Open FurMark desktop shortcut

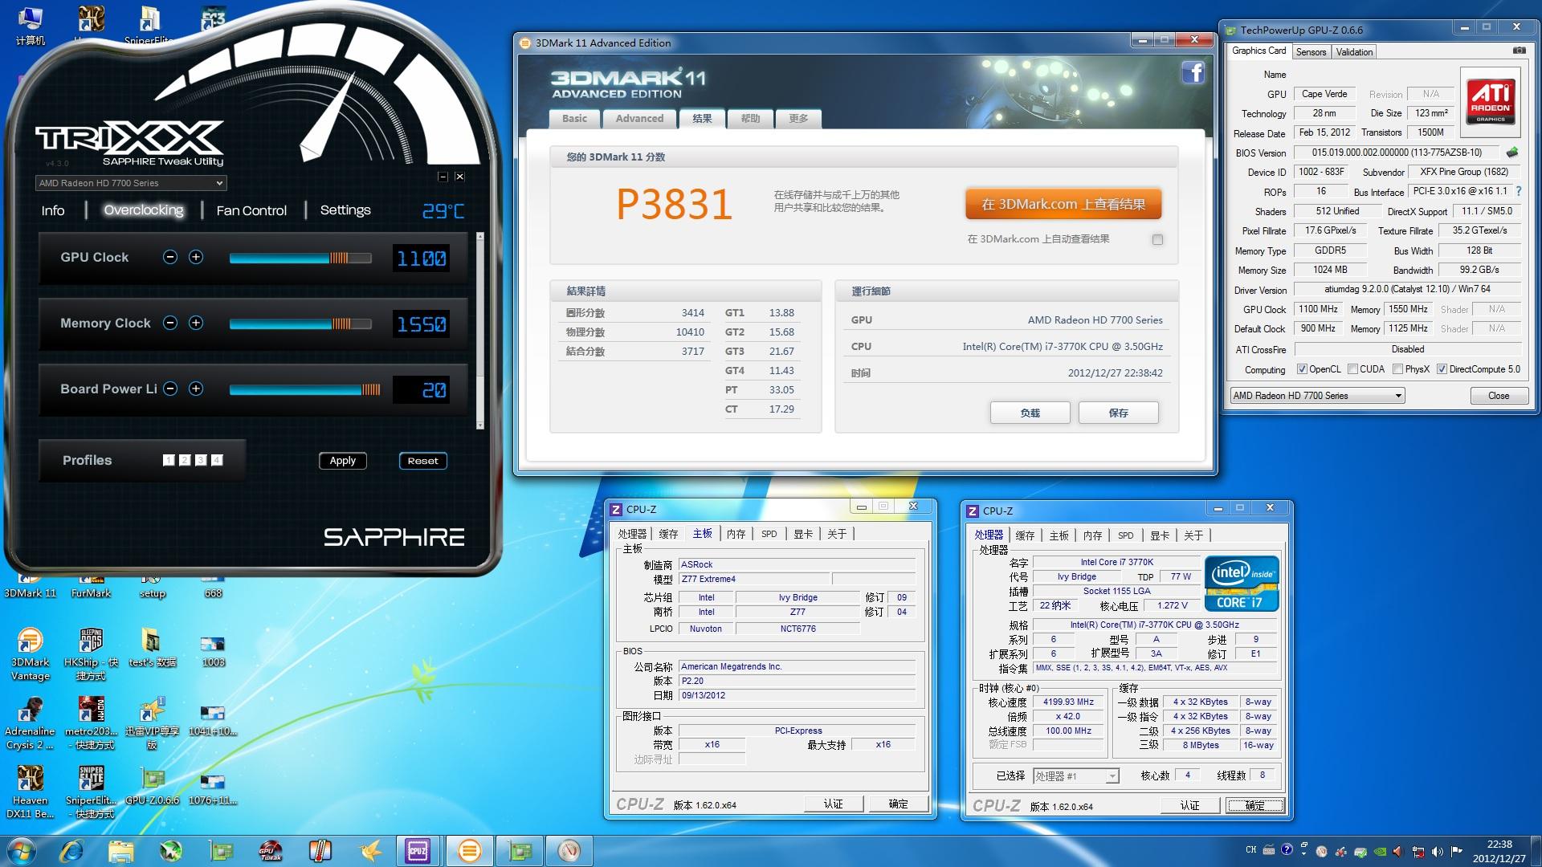pyautogui.click(x=91, y=584)
